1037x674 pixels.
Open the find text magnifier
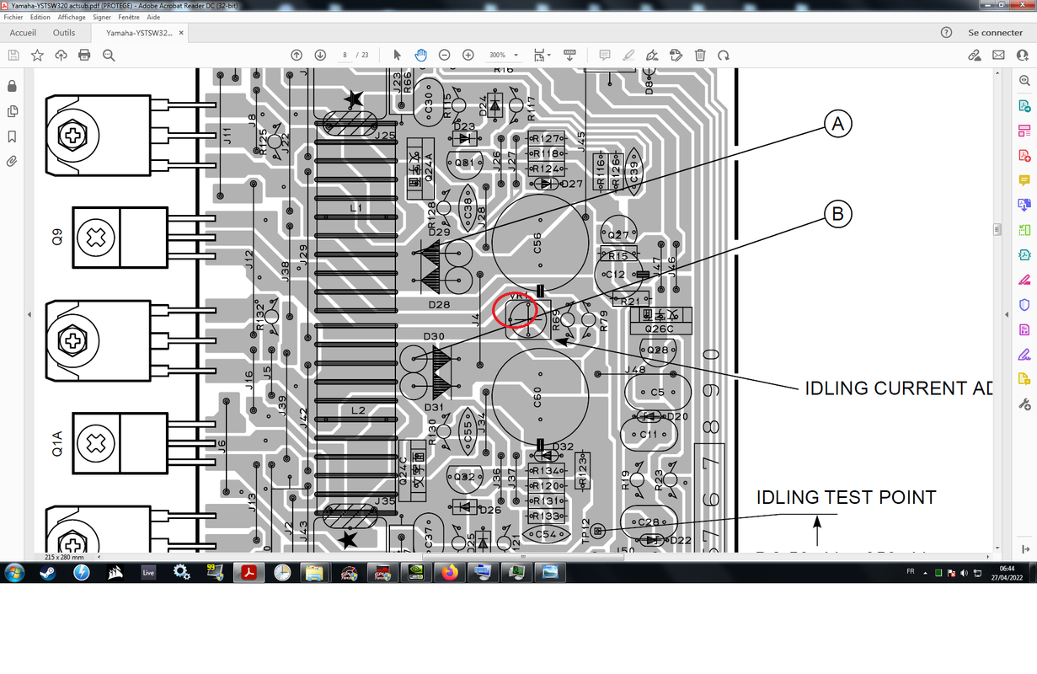coord(109,55)
